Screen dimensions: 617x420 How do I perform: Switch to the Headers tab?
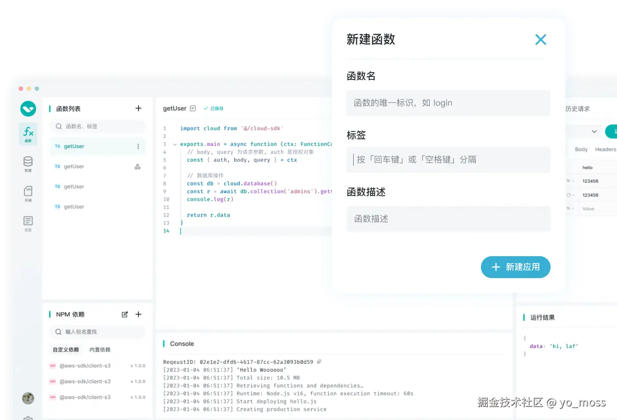click(606, 149)
